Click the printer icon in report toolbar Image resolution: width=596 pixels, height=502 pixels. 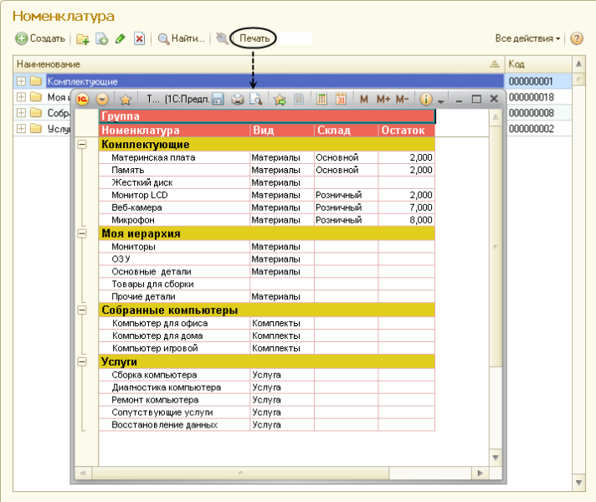(238, 99)
